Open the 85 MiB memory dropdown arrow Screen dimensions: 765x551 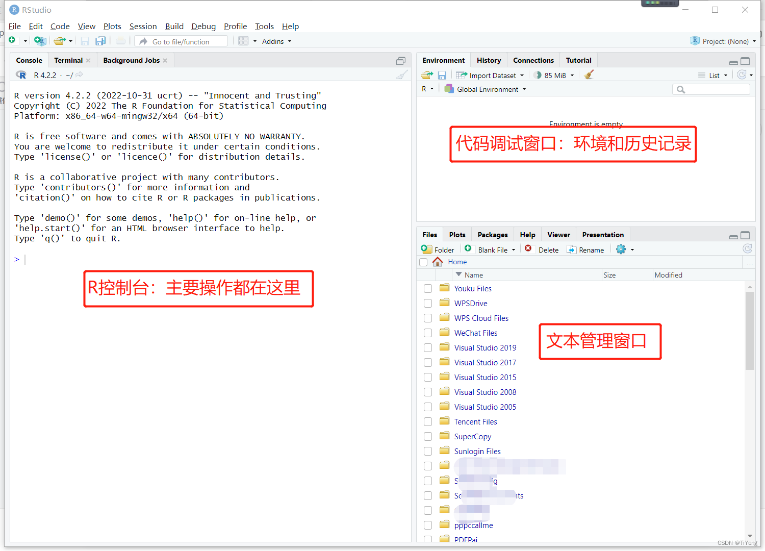click(572, 76)
